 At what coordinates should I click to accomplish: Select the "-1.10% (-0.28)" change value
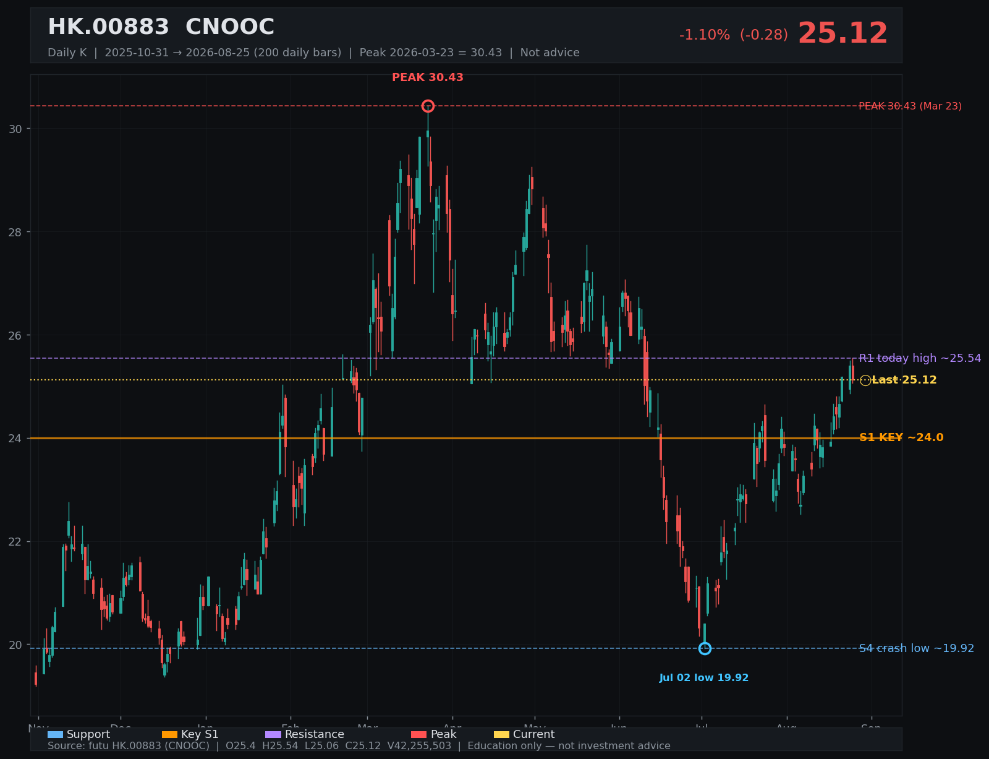click(734, 35)
